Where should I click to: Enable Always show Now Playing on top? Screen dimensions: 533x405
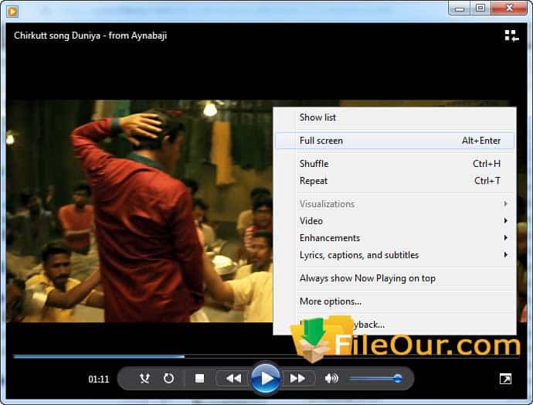(367, 278)
